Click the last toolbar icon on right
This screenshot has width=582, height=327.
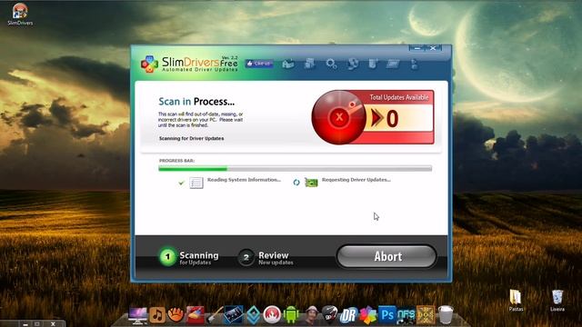[x=414, y=64]
